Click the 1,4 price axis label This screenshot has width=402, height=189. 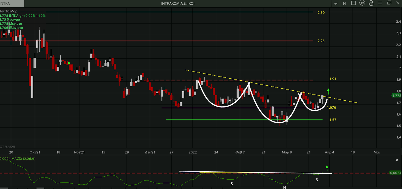(398, 137)
